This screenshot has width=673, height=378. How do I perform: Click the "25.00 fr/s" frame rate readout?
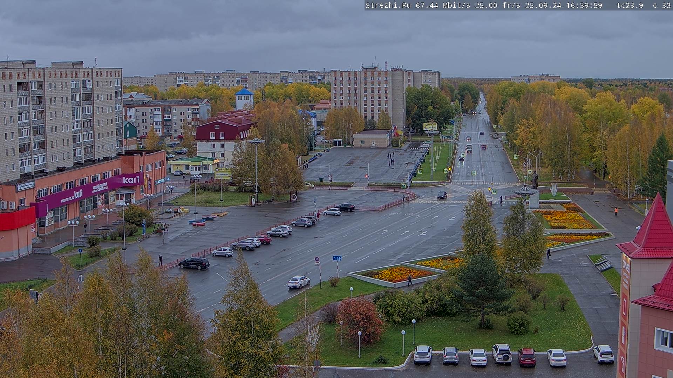pyautogui.click(x=498, y=5)
